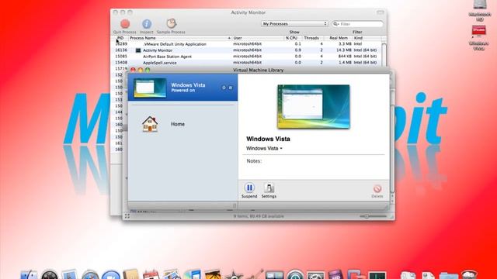The width and height of the screenshot is (497, 279).
Task: Launch Safari from the Dock
Action: point(90,274)
